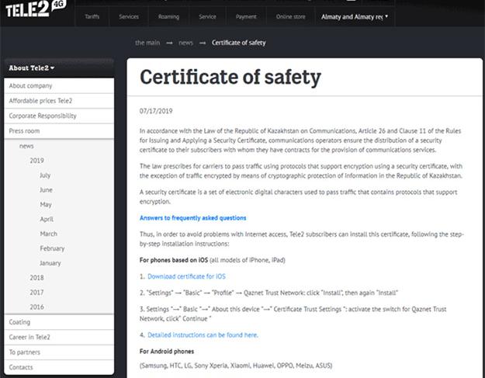Screen dimensions: 485x378
Task: Select 'news' in sidebar tree
Action: (26, 146)
